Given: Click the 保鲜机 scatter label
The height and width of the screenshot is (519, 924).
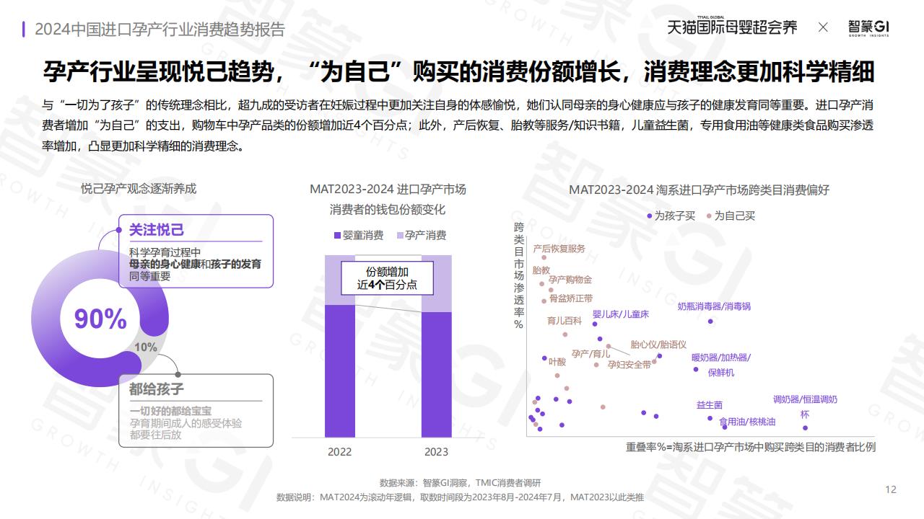Looking at the screenshot, I should pos(721,373).
